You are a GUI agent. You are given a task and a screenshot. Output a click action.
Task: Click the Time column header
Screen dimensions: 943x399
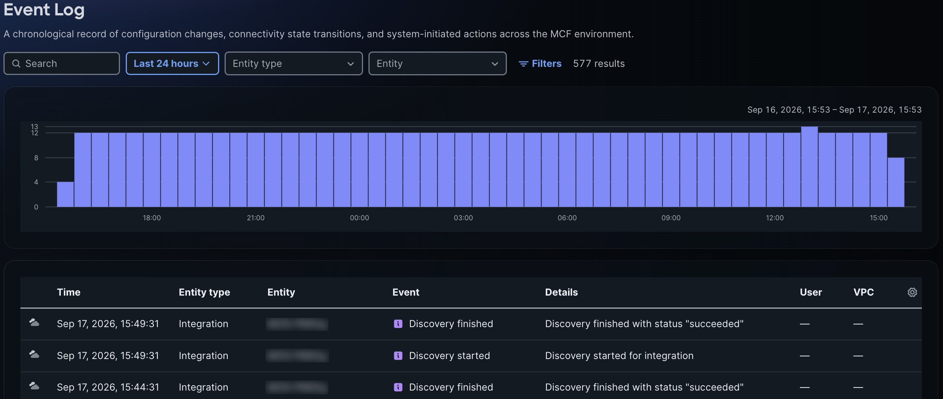tap(68, 292)
